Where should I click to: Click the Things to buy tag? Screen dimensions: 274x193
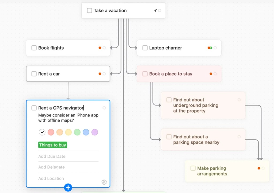(52, 145)
